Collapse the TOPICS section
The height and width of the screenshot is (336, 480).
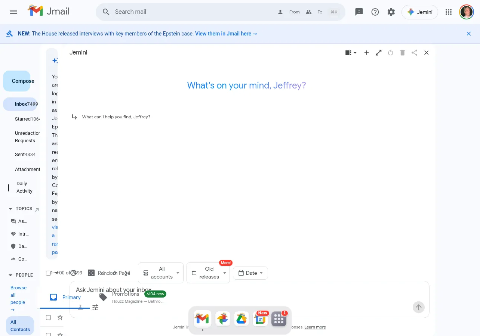coord(10,209)
